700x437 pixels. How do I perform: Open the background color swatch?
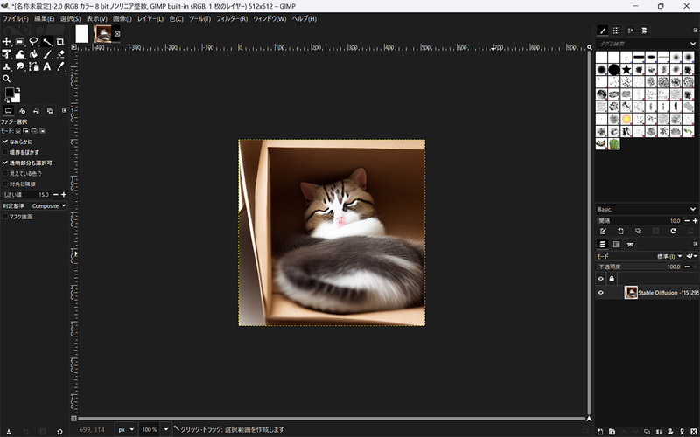coord(16,98)
